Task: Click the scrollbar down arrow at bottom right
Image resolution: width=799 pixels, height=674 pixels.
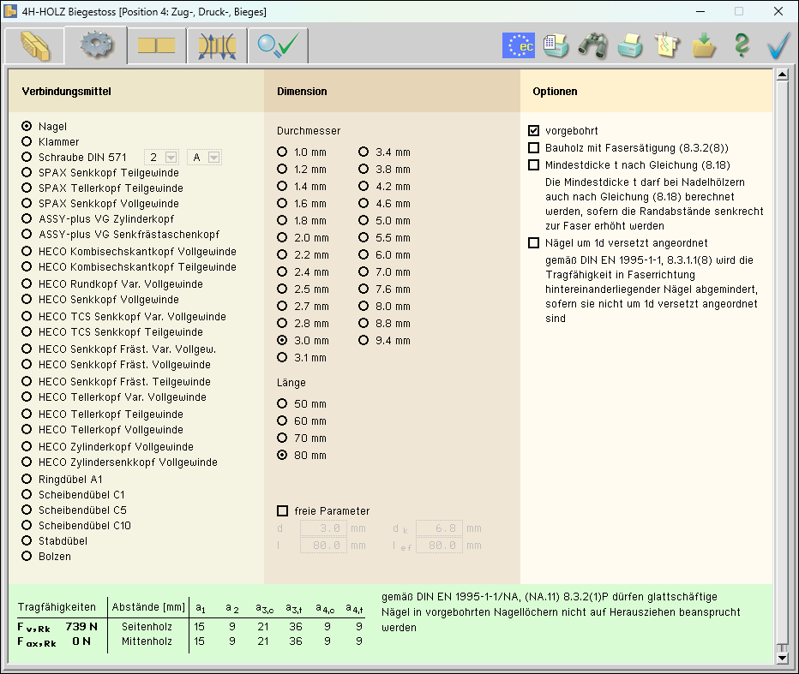Action: coord(781,657)
